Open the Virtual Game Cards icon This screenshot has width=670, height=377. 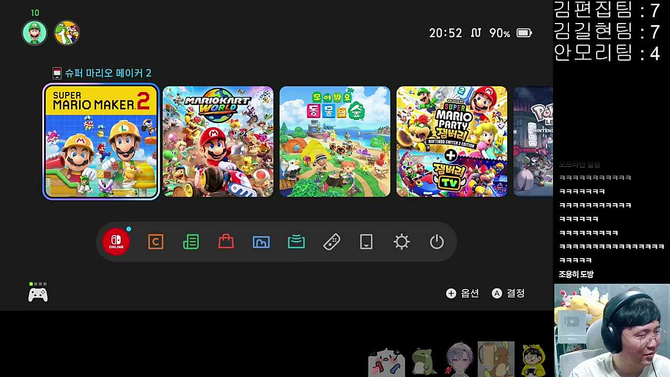click(x=366, y=242)
